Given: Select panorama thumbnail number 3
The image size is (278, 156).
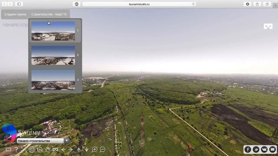Looking at the screenshot, I should (53, 80).
